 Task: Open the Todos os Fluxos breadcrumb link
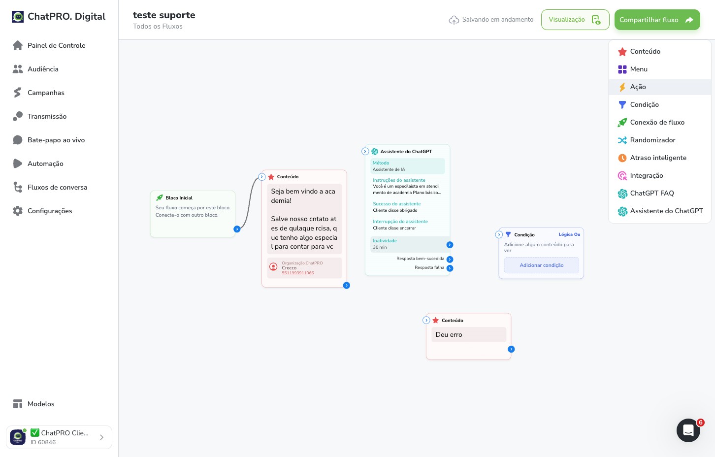click(x=158, y=27)
